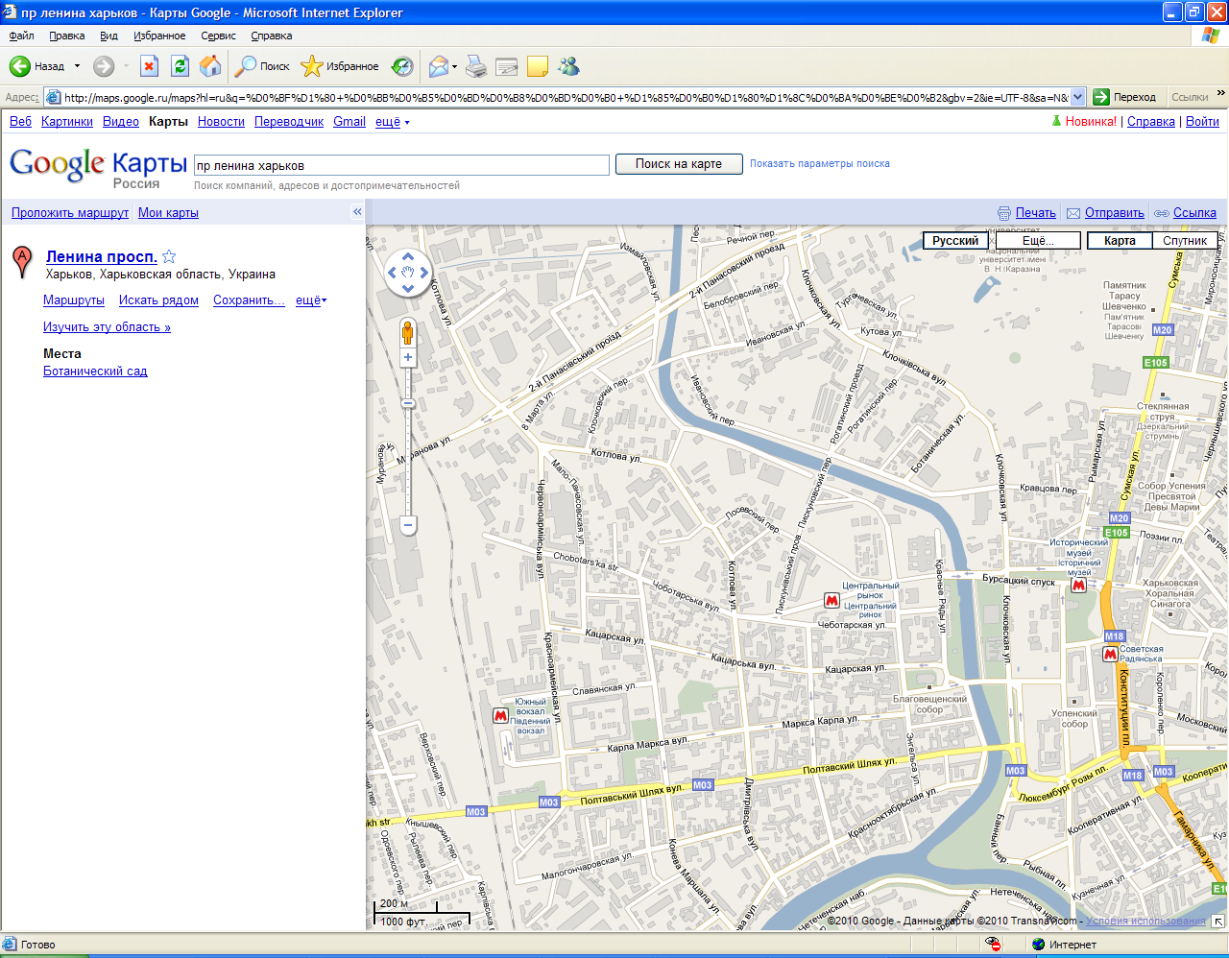The image size is (1229, 958).
Task: Open the History toolbar icon
Action: 402,66
